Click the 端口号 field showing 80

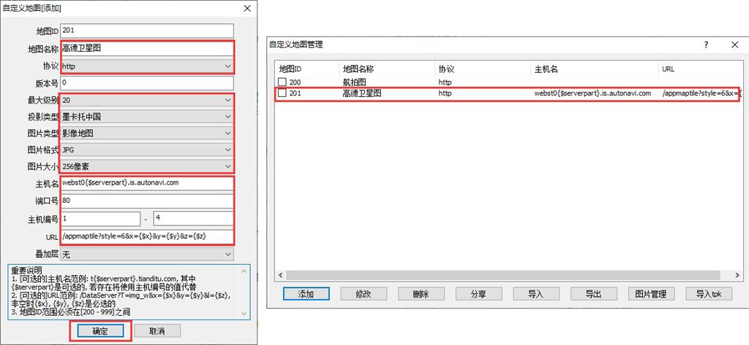click(146, 201)
